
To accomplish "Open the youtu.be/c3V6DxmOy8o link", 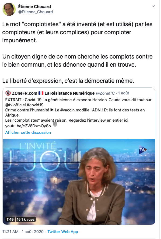I will pyautogui.click(x=28, y=126).
